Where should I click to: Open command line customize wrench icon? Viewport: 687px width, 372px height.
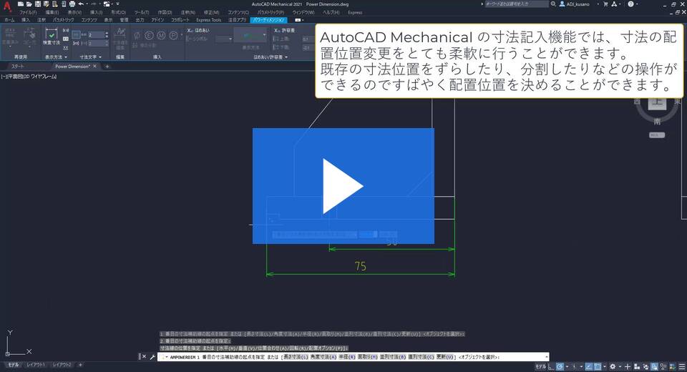click(152, 357)
